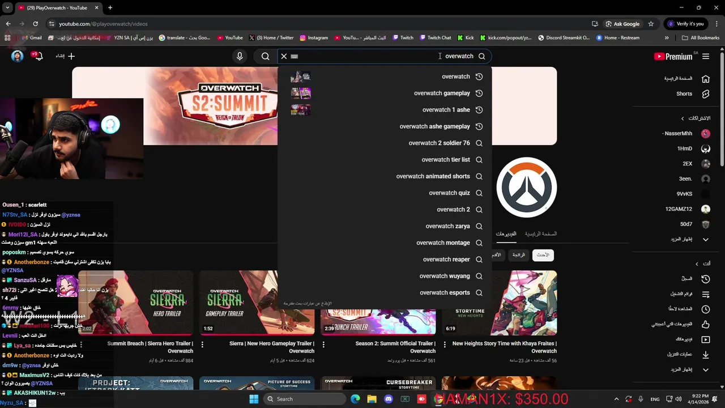Click the taskbar Search box

tap(305, 399)
